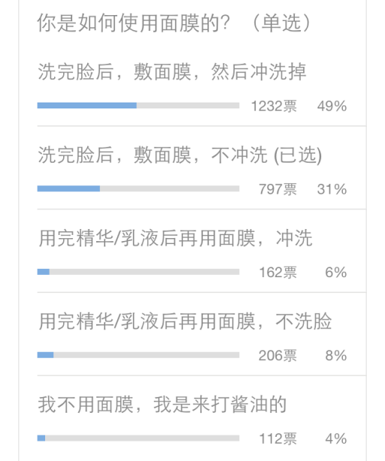
Task: Click the 8% progress bar
Action: (138, 355)
